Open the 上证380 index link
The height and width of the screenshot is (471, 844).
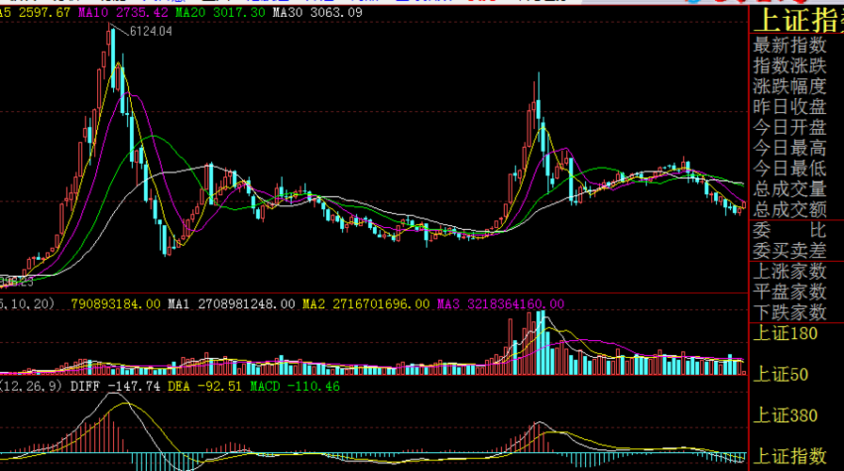786,415
